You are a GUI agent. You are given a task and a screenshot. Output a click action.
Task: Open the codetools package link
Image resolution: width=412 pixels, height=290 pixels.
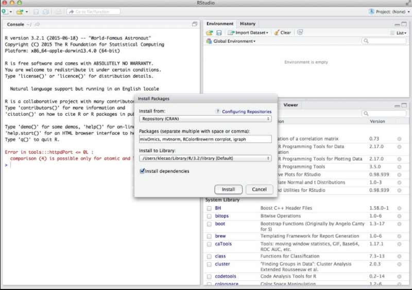click(226, 276)
